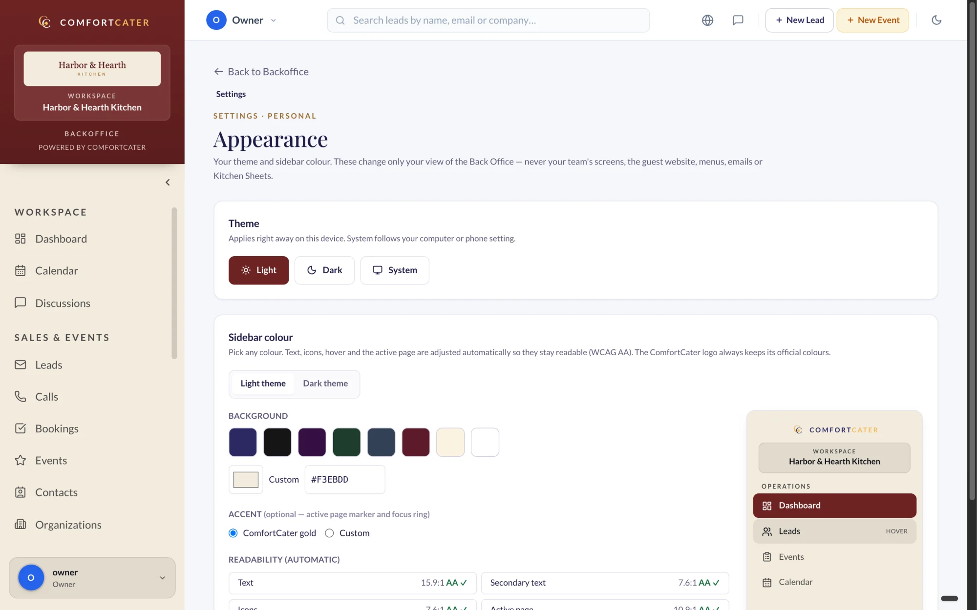The width and height of the screenshot is (977, 610).
Task: Click the globe language icon
Action: point(707,20)
